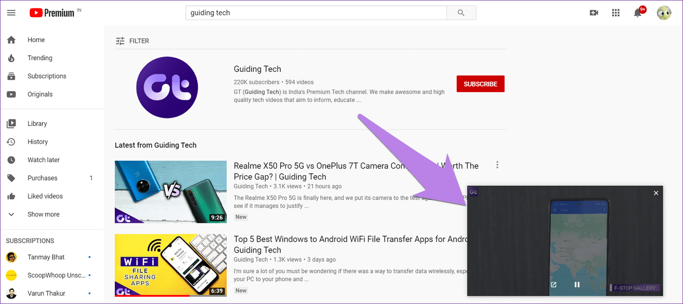Image resolution: width=683 pixels, height=304 pixels.
Task: Open the YouTube apps grid icon
Action: pyautogui.click(x=615, y=12)
